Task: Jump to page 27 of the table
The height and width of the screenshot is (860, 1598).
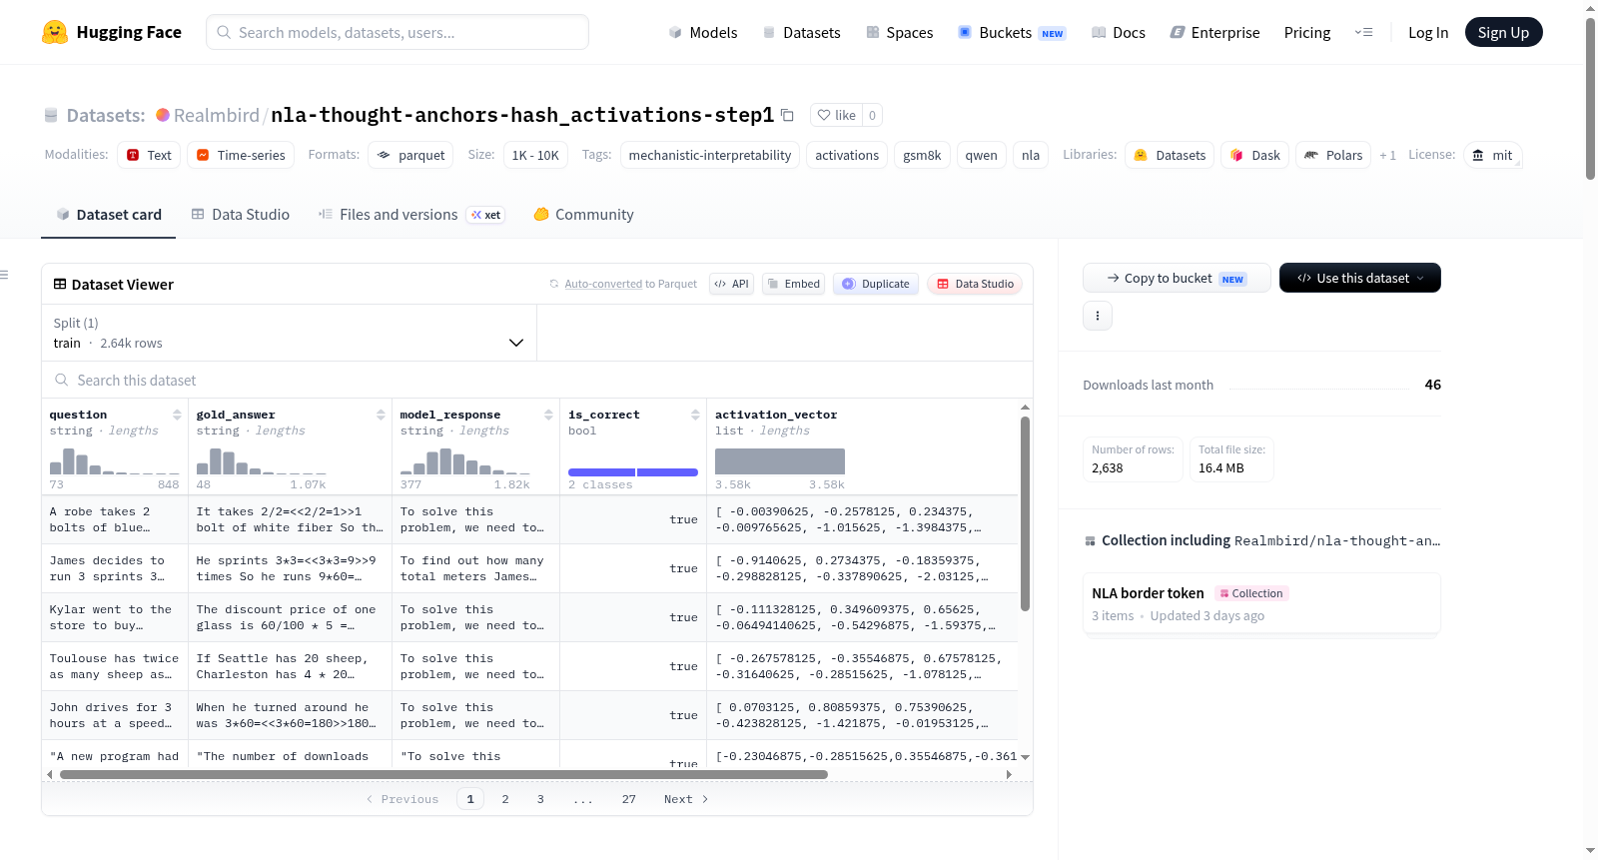Action: pos(629,799)
